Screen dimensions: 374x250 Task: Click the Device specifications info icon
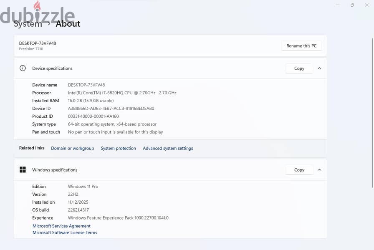(23, 68)
